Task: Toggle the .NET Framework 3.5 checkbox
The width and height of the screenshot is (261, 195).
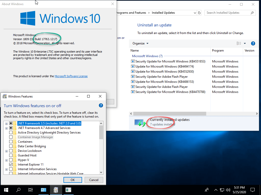Action: (x=11, y=123)
